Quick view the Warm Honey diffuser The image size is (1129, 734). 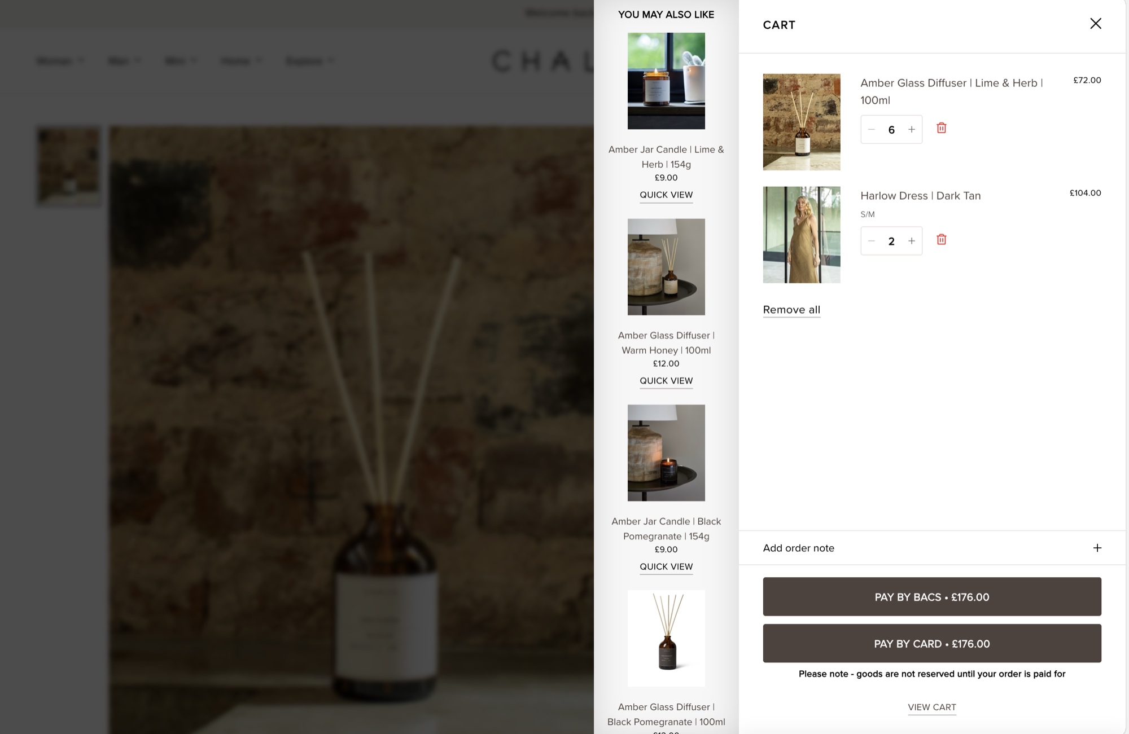click(x=666, y=381)
